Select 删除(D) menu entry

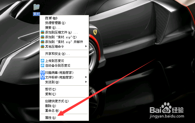click(64, 106)
